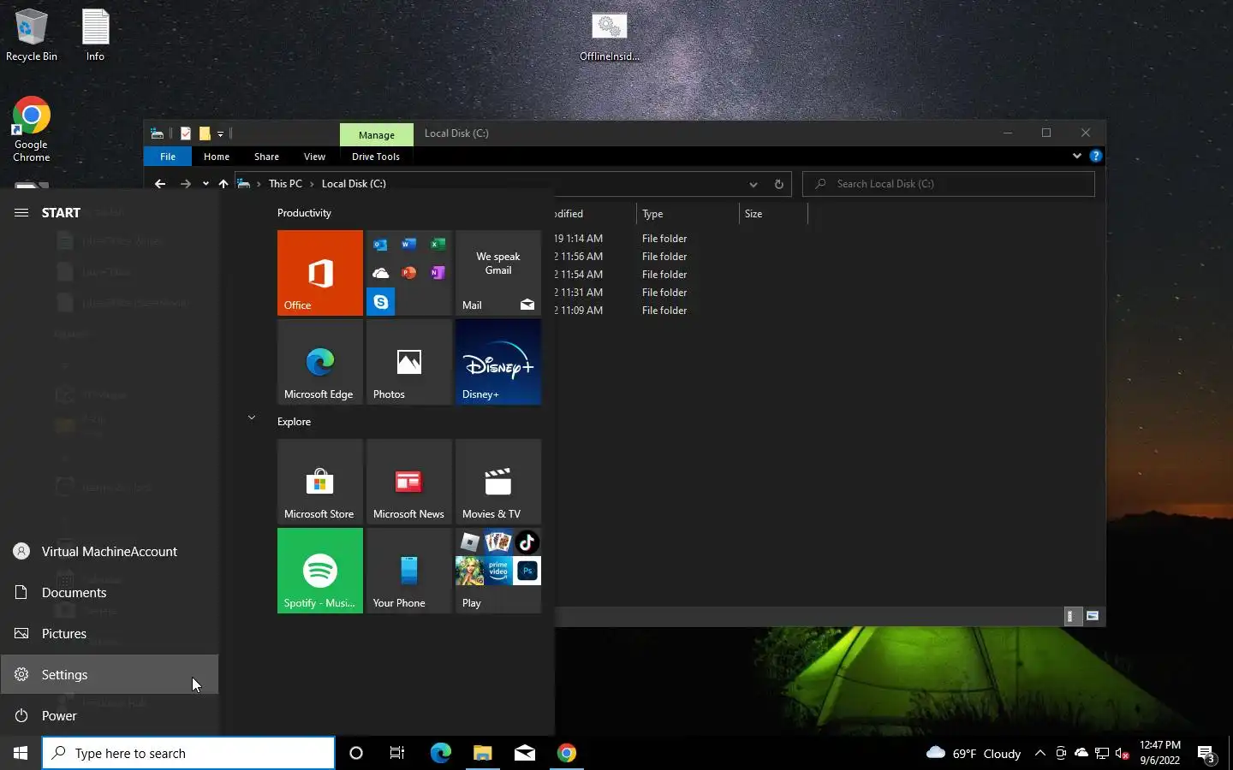Open Task View on the taskbar

[x=397, y=753]
